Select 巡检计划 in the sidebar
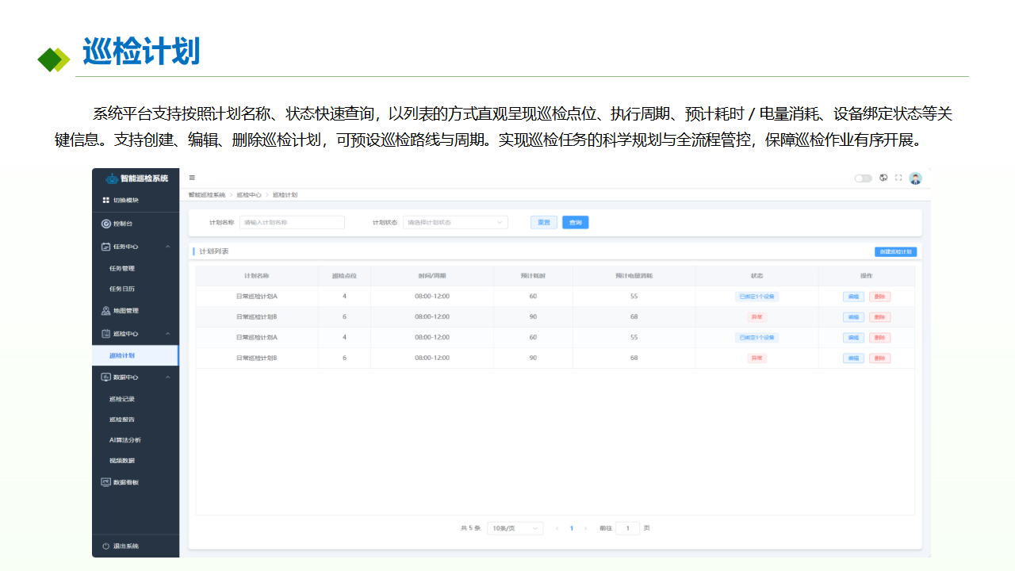The width and height of the screenshot is (1015, 571). pyautogui.click(x=136, y=356)
